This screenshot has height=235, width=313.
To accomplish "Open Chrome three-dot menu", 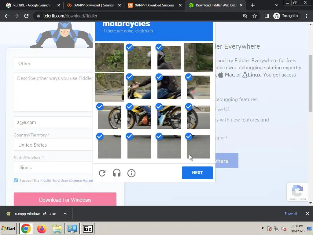I will (306, 16).
